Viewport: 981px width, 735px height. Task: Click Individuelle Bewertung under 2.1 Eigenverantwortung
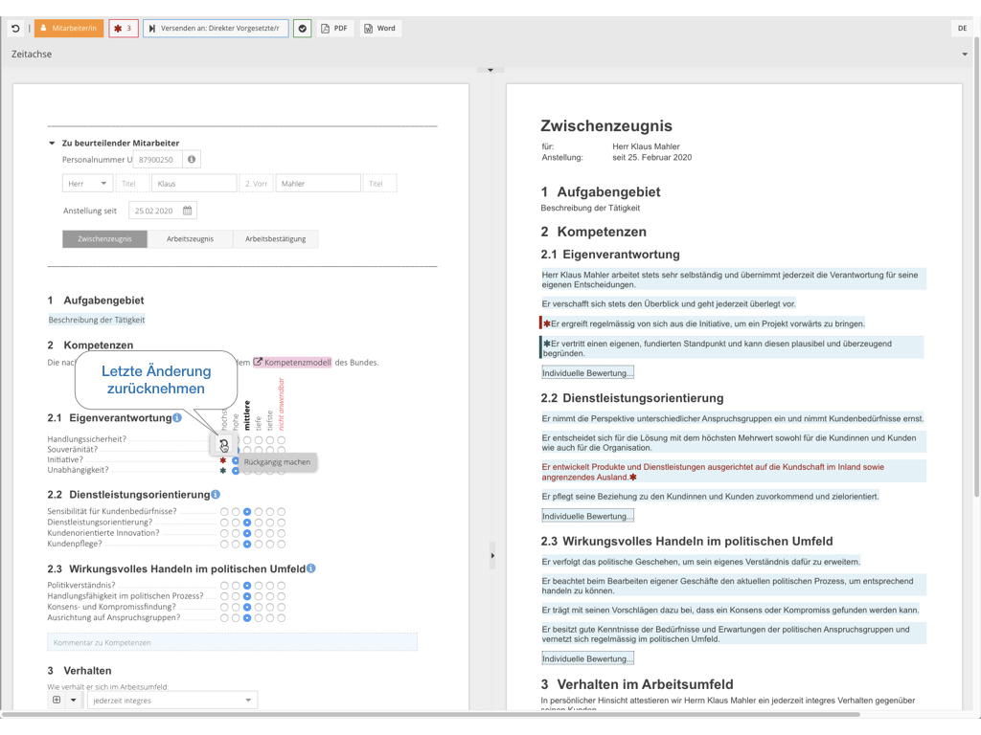pos(587,373)
